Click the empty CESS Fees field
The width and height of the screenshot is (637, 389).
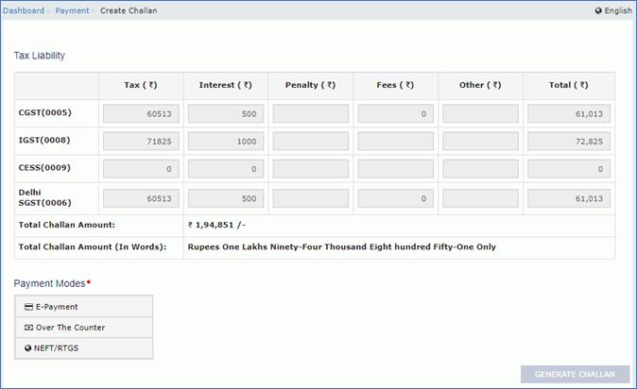coord(396,169)
